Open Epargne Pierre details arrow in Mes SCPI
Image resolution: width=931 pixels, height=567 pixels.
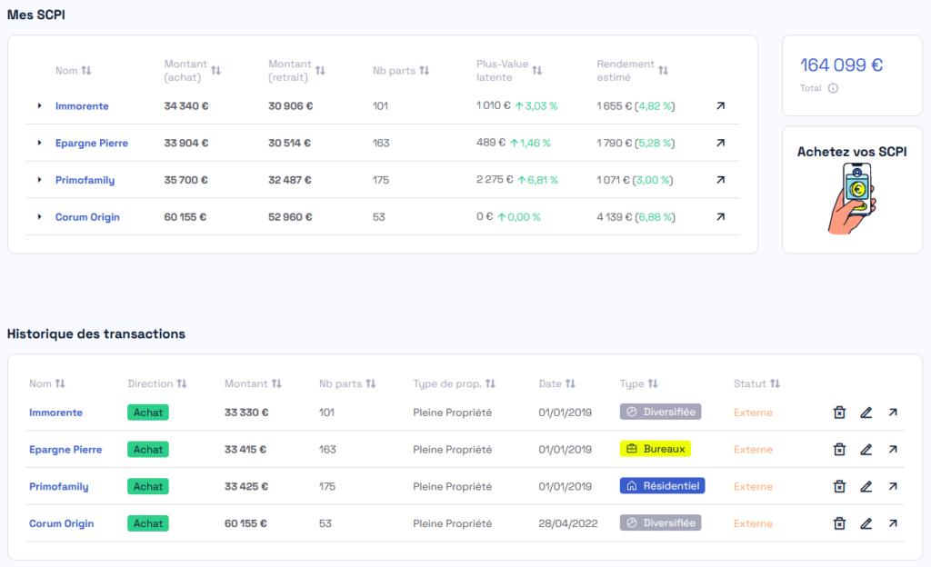pyautogui.click(x=720, y=143)
